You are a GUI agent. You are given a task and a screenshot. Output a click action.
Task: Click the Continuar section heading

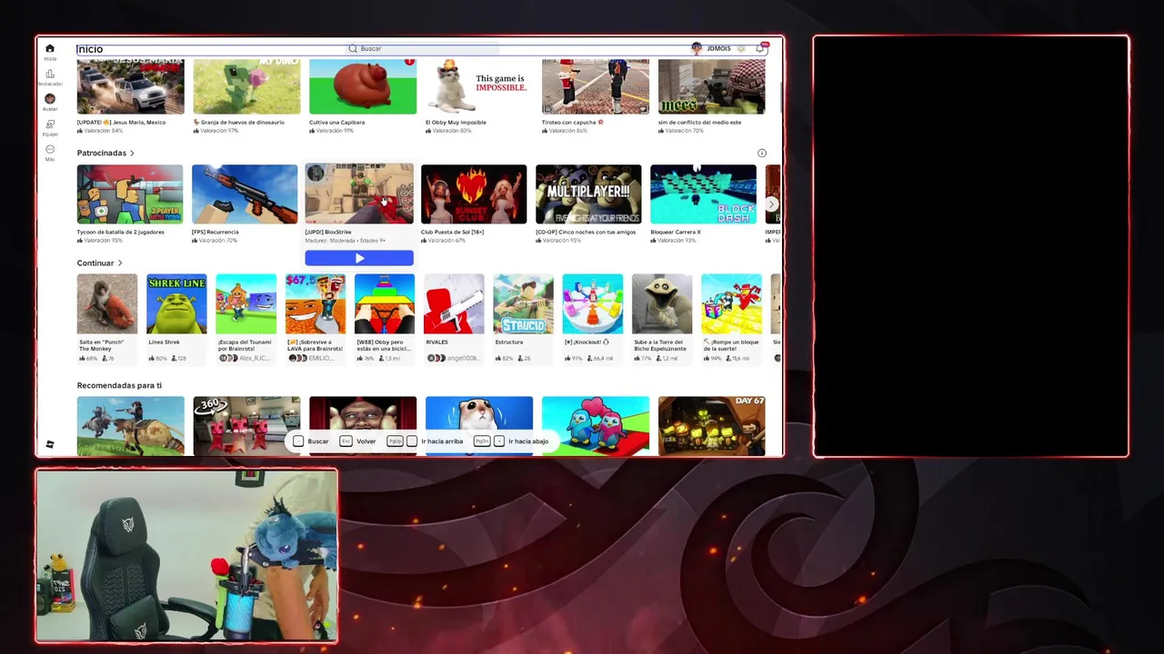click(95, 263)
